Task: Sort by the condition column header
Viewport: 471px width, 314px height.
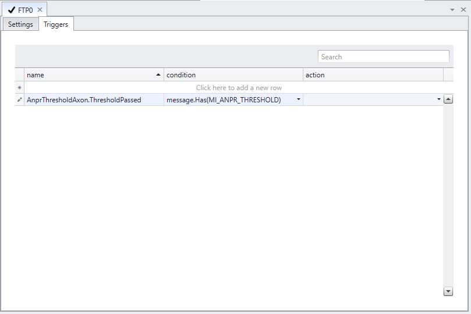Action: pyautogui.click(x=233, y=74)
